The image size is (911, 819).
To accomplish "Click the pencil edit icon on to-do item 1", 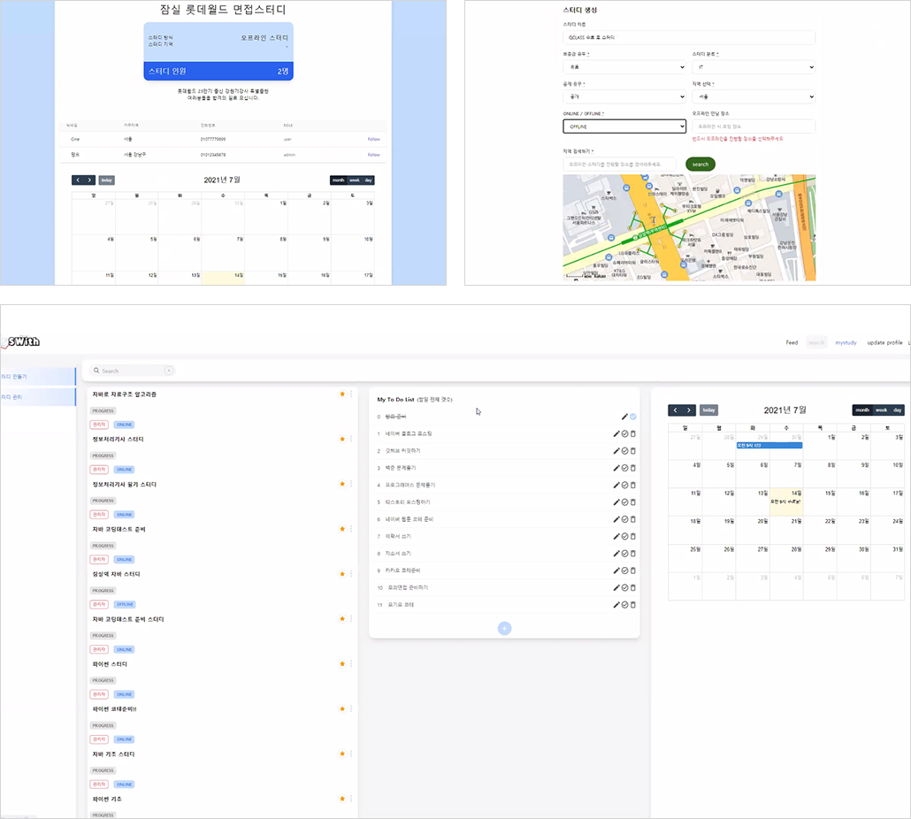I will pyautogui.click(x=616, y=434).
